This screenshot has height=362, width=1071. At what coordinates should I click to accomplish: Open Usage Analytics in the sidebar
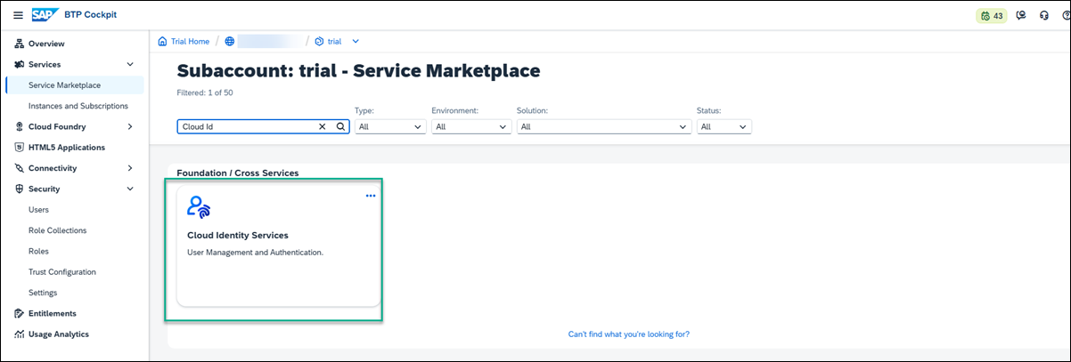point(59,334)
